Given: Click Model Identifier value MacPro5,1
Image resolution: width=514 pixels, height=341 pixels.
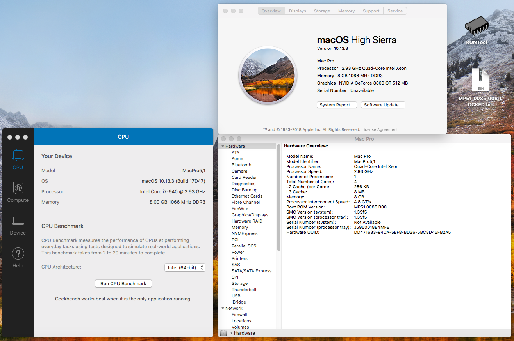Looking at the screenshot, I should 364,161.
